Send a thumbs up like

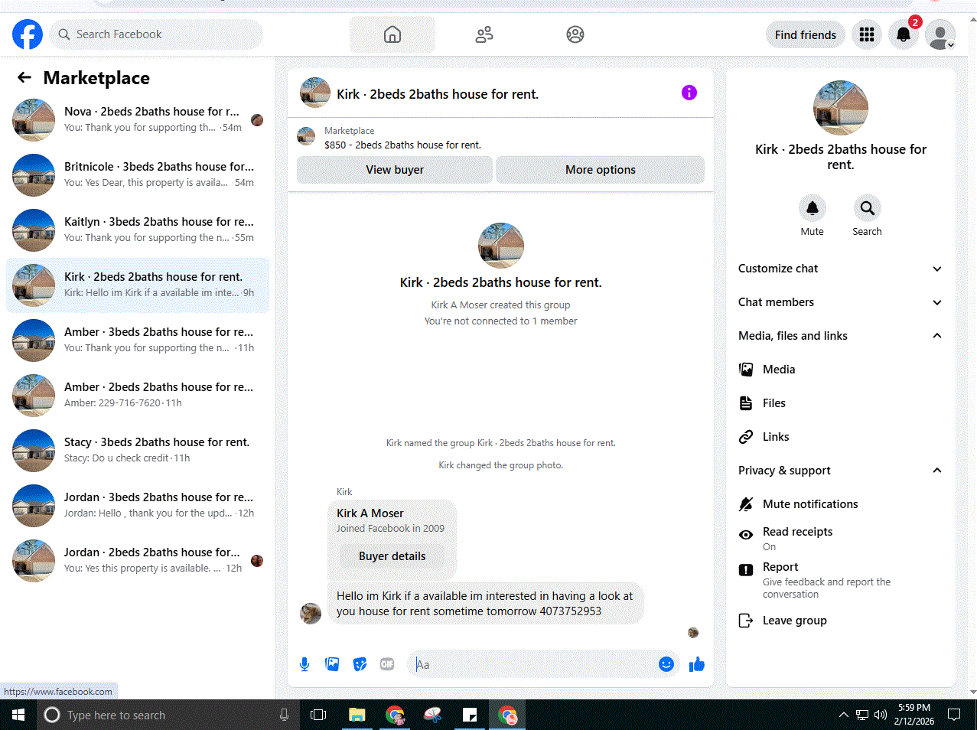[697, 664]
